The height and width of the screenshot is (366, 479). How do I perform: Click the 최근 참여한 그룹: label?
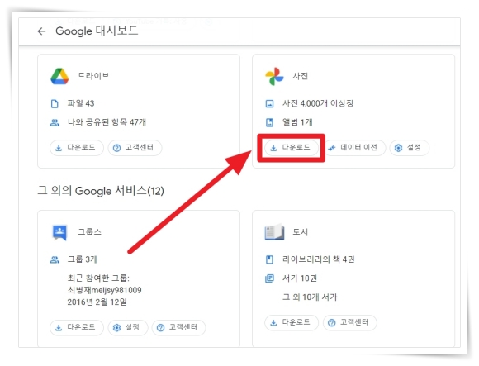pos(98,278)
